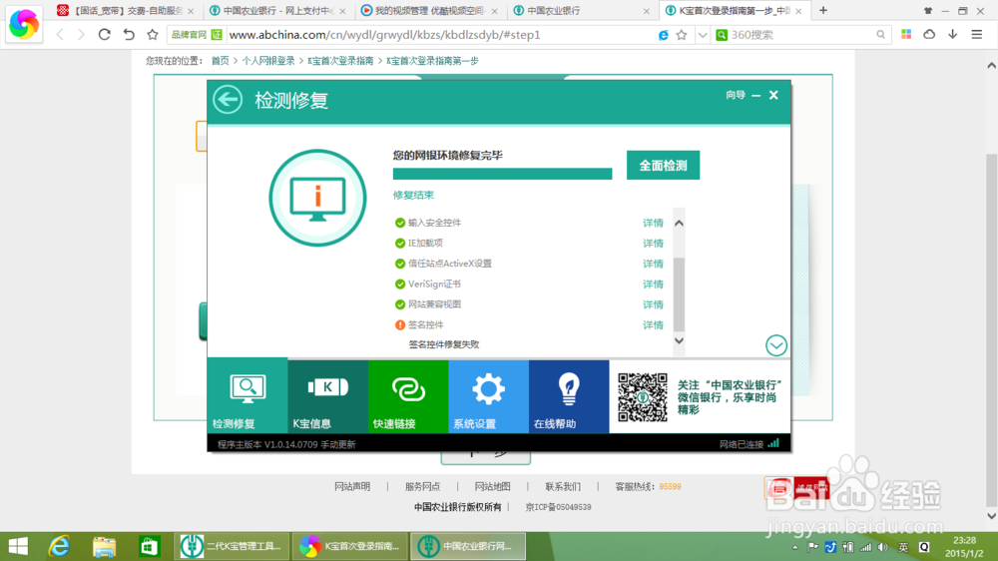
Task: Open the 检测修复 tile
Action: 248,395
